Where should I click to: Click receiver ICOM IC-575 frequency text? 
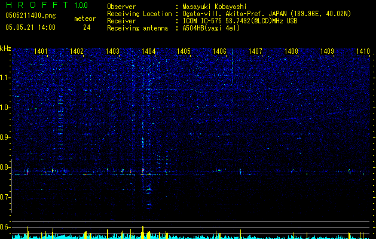(x=240, y=21)
